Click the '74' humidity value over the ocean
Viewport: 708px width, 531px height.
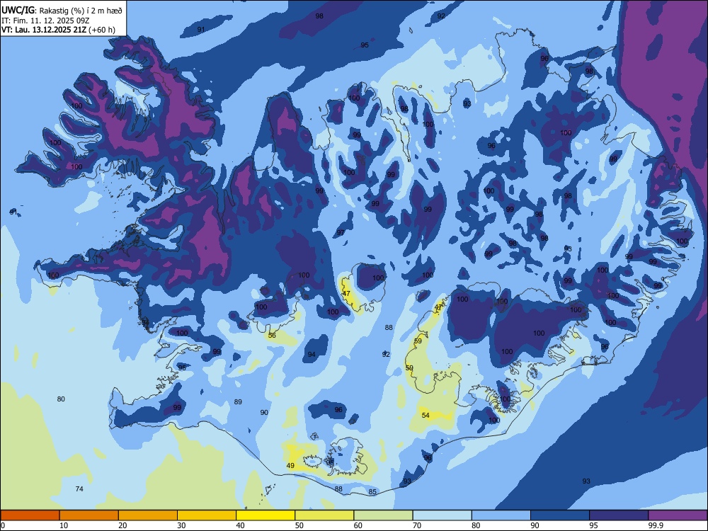[x=79, y=489]
